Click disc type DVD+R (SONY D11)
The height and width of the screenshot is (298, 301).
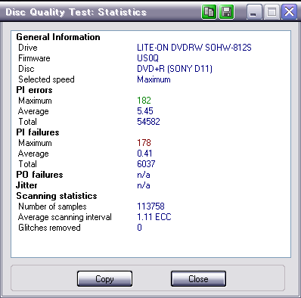pos(175,69)
